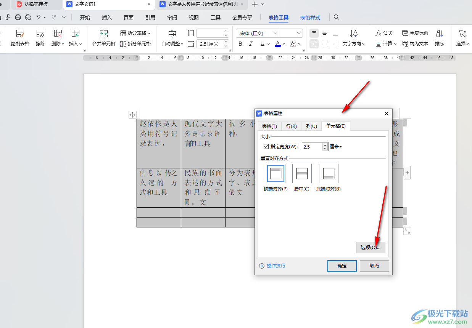472x328 pixels.
Task: Apply underline formatting
Action: [262, 44]
